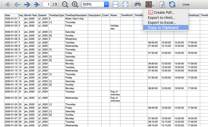Click 12:40:00 in the 2020-01-15 row
Viewport: 208px width, 127px height.
(179, 71)
